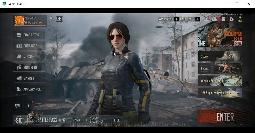Screen dimensions: 255x133
Task: Click the S10 season badge
Action: point(19,120)
